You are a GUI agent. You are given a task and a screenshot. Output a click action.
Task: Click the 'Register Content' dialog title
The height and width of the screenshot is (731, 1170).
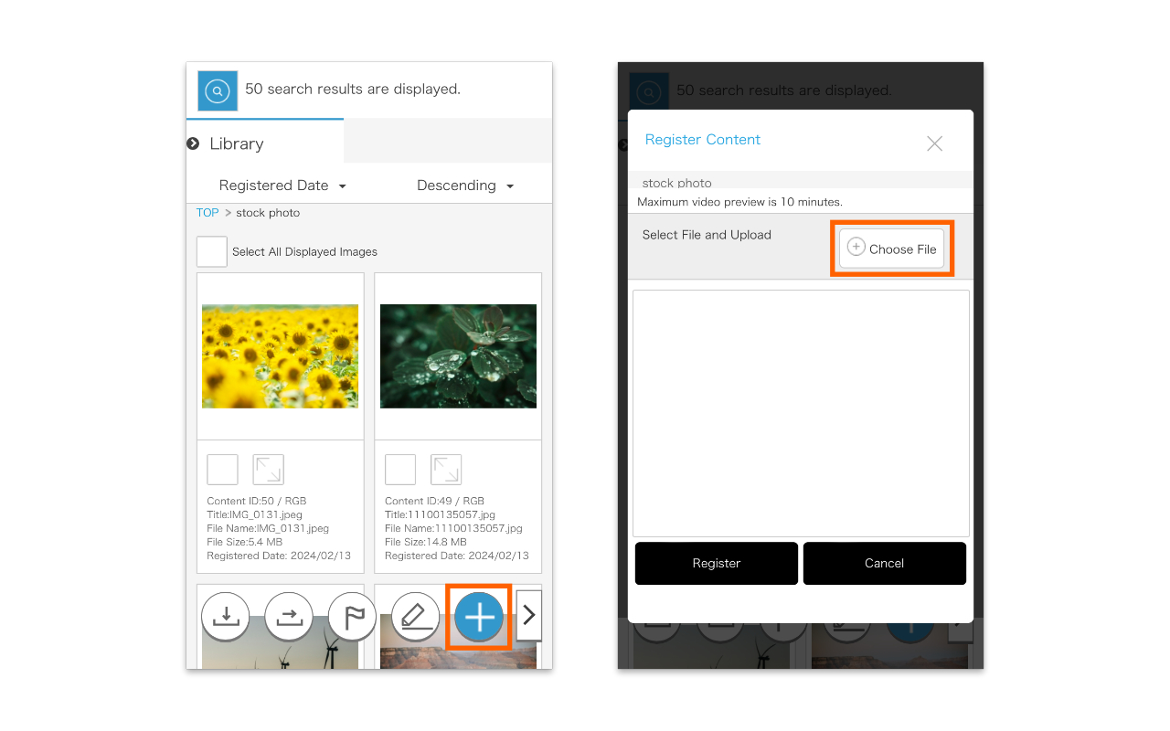(703, 140)
